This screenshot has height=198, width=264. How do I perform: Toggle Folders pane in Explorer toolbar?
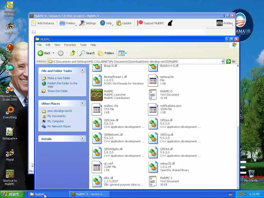tap(106, 53)
